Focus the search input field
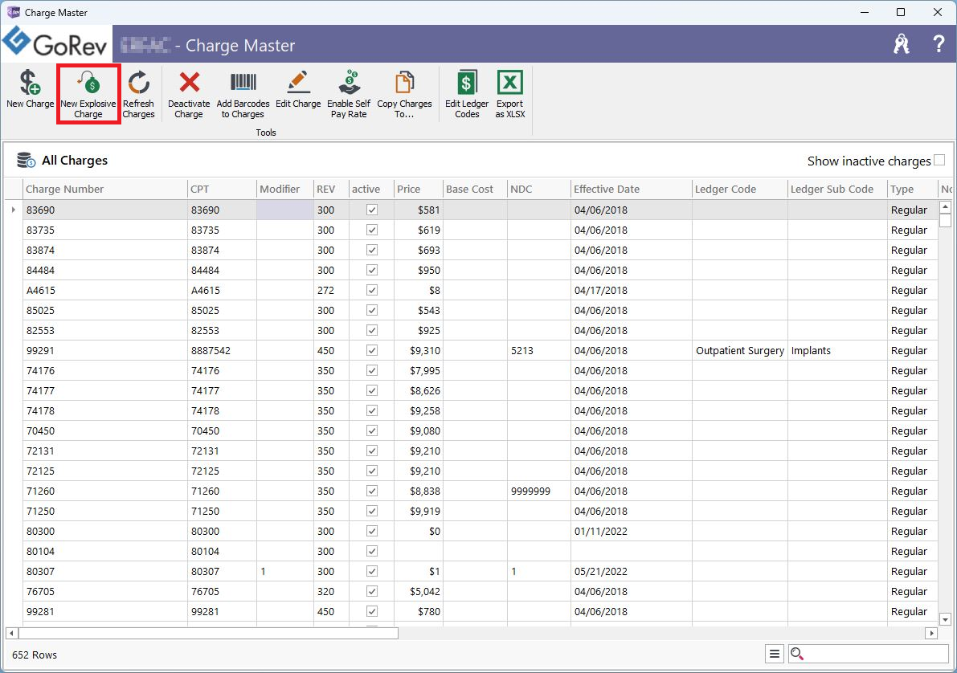 876,654
